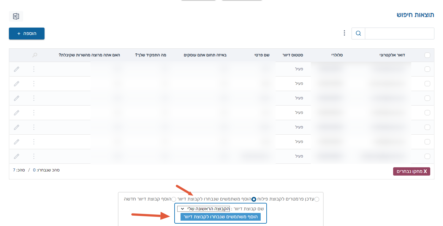Viewport: 443px width, 226px height.
Task: Check the third row's selection checkbox
Action: click(x=427, y=98)
